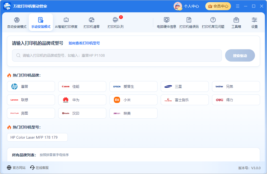
Task: Open 打印机队列 with red alert badge
Action: 115,22
